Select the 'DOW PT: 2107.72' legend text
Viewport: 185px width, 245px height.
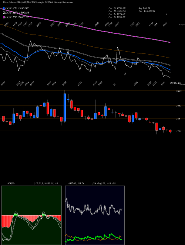click(17, 17)
